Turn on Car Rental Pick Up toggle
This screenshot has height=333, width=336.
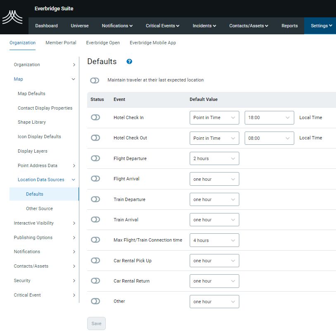[95, 261]
